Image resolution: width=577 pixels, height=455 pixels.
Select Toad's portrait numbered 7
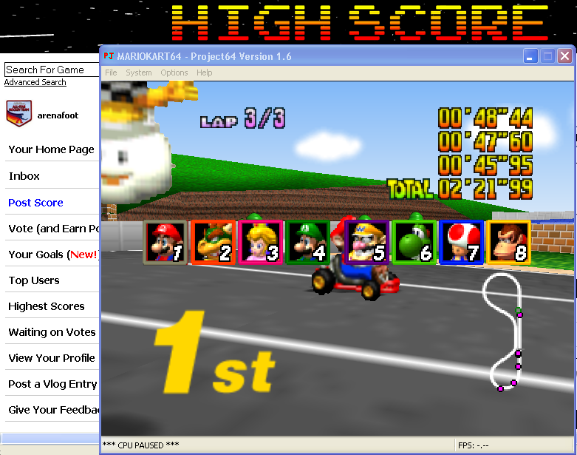coord(462,242)
